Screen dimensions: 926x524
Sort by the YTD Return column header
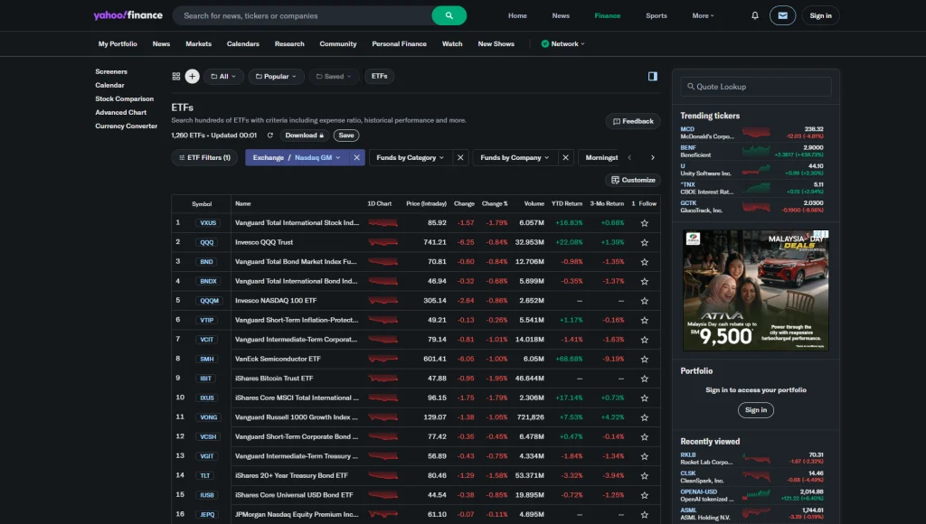click(566, 203)
